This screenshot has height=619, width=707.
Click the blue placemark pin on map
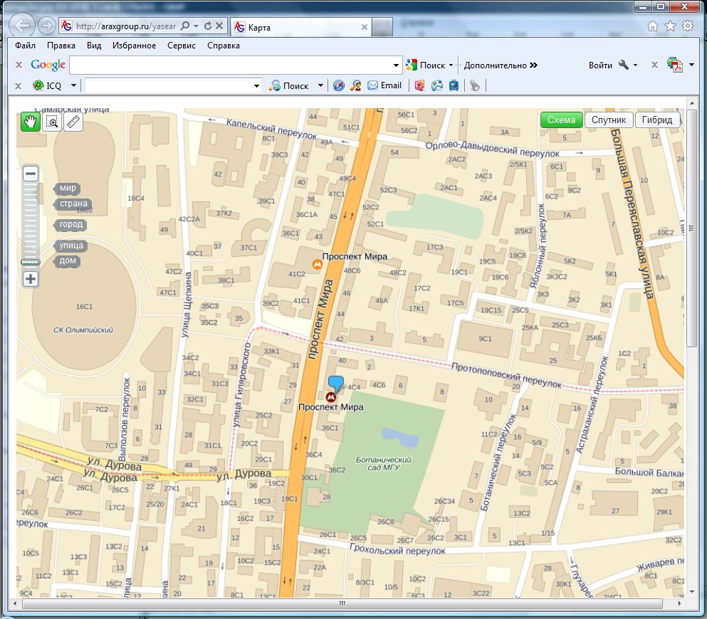335,382
